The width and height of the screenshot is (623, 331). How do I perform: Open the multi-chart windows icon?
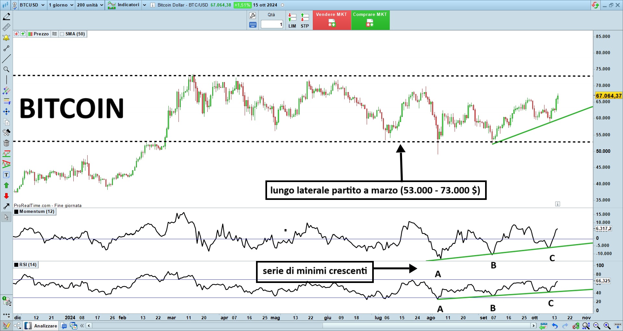74,326
